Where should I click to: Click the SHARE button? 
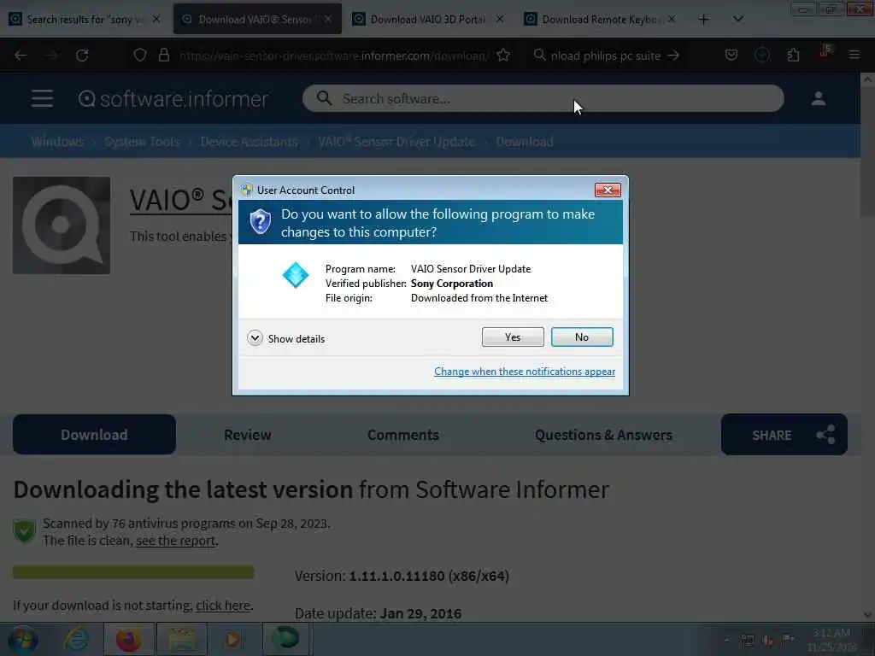[784, 435]
